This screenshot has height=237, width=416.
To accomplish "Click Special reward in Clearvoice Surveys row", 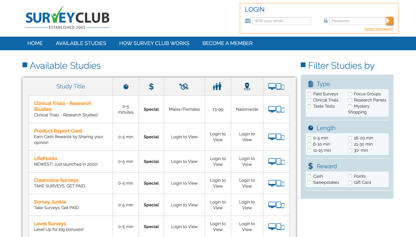I will [151, 183].
